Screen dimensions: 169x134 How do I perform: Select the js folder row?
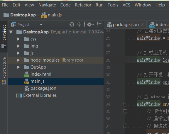[56, 53]
